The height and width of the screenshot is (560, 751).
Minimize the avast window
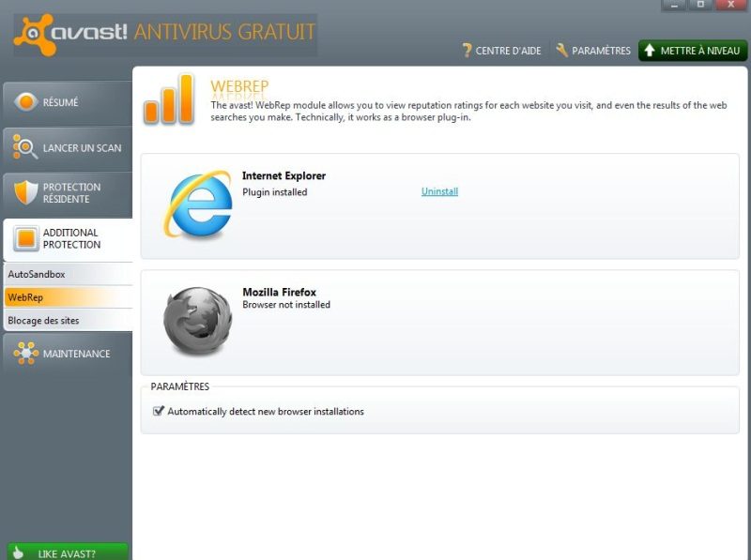[x=673, y=5]
